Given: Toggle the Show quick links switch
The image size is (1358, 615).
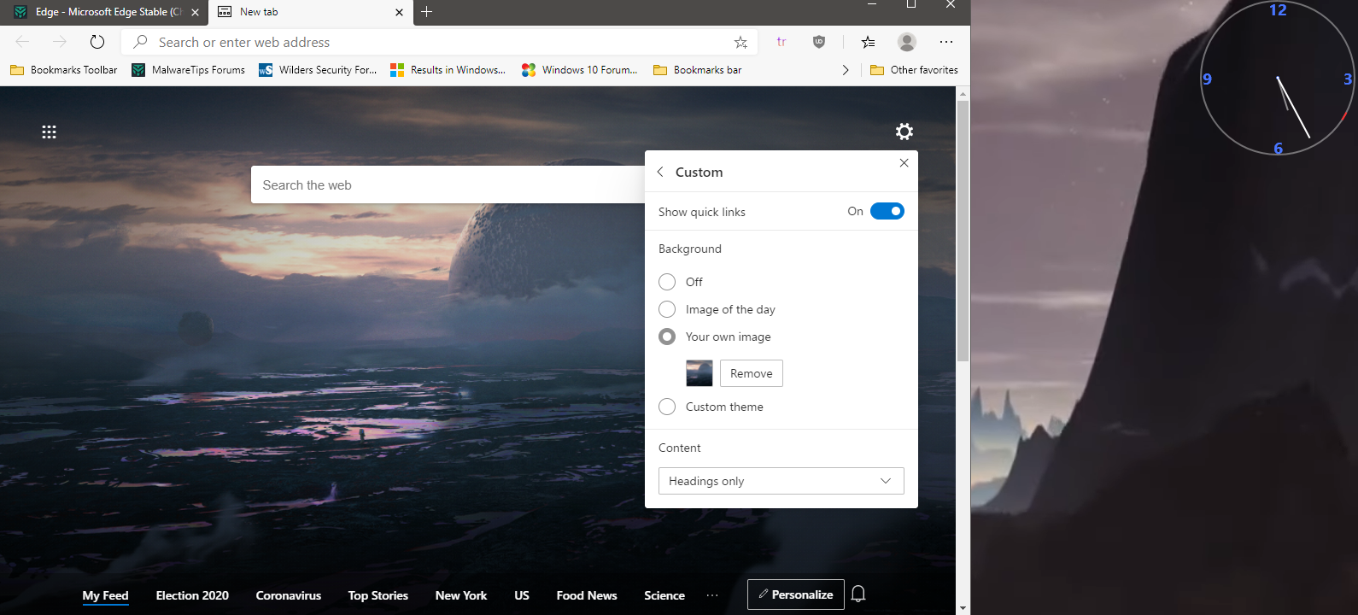Looking at the screenshot, I should (x=887, y=212).
